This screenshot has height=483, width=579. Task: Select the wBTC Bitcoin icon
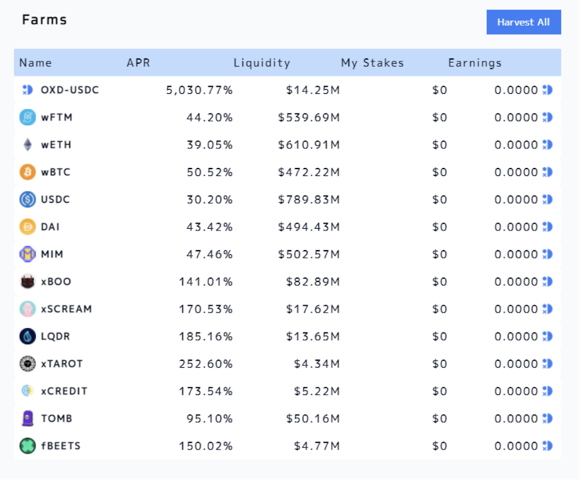click(x=28, y=172)
